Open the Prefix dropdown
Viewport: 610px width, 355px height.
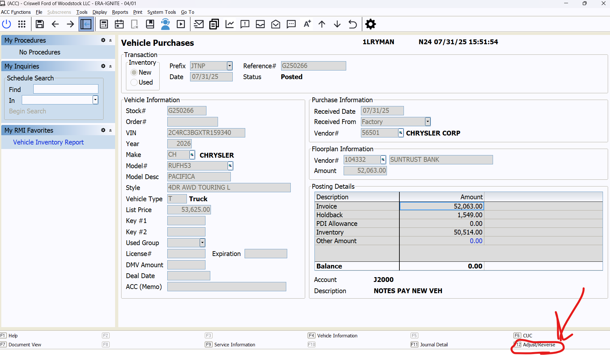pyautogui.click(x=230, y=66)
